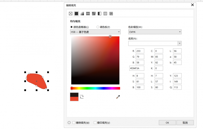203x129 pixels.
Task: Click the color picker circle marker
Action: (110, 36)
